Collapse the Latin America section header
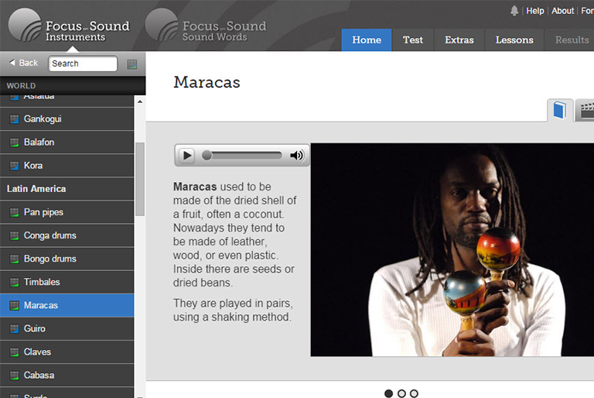Screen dimensions: 594x398 coord(36,189)
